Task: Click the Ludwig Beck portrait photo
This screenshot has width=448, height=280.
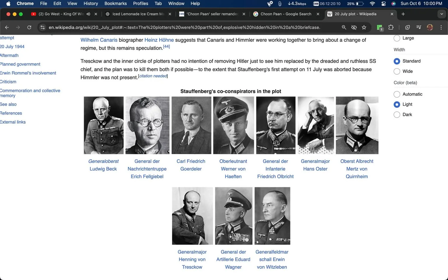Action: [x=104, y=125]
